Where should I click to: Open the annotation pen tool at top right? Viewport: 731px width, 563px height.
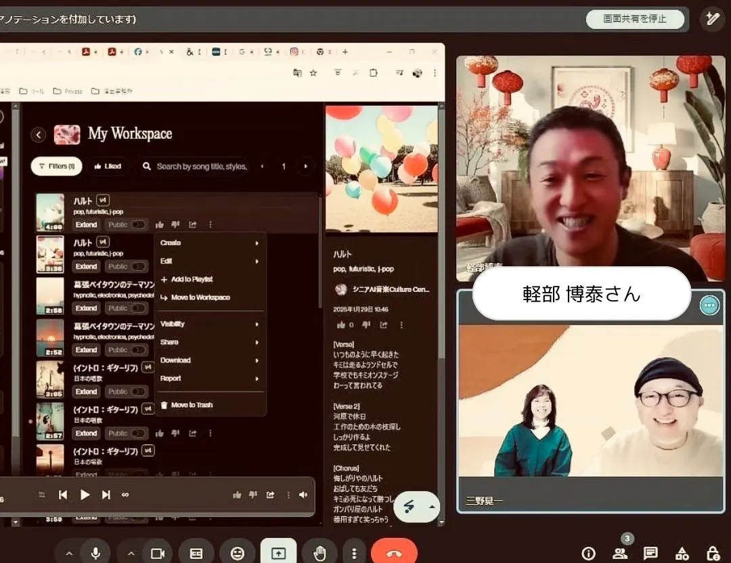(712, 19)
